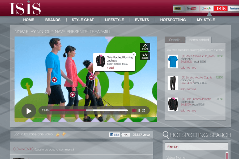Click the ISIS logo in the header

click(x=25, y=8)
